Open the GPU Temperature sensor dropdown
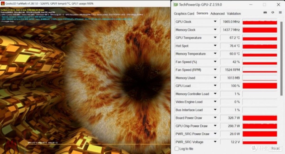The image size is (285, 154). (x=215, y=38)
